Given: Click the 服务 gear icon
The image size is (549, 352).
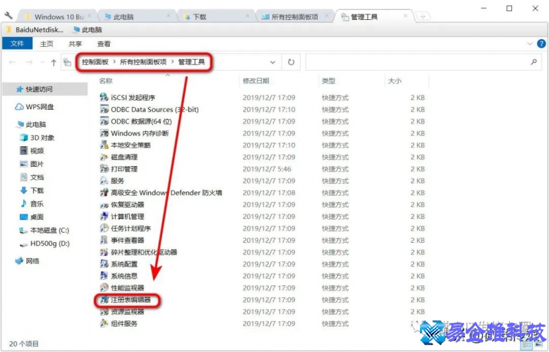Looking at the screenshot, I should point(104,180).
